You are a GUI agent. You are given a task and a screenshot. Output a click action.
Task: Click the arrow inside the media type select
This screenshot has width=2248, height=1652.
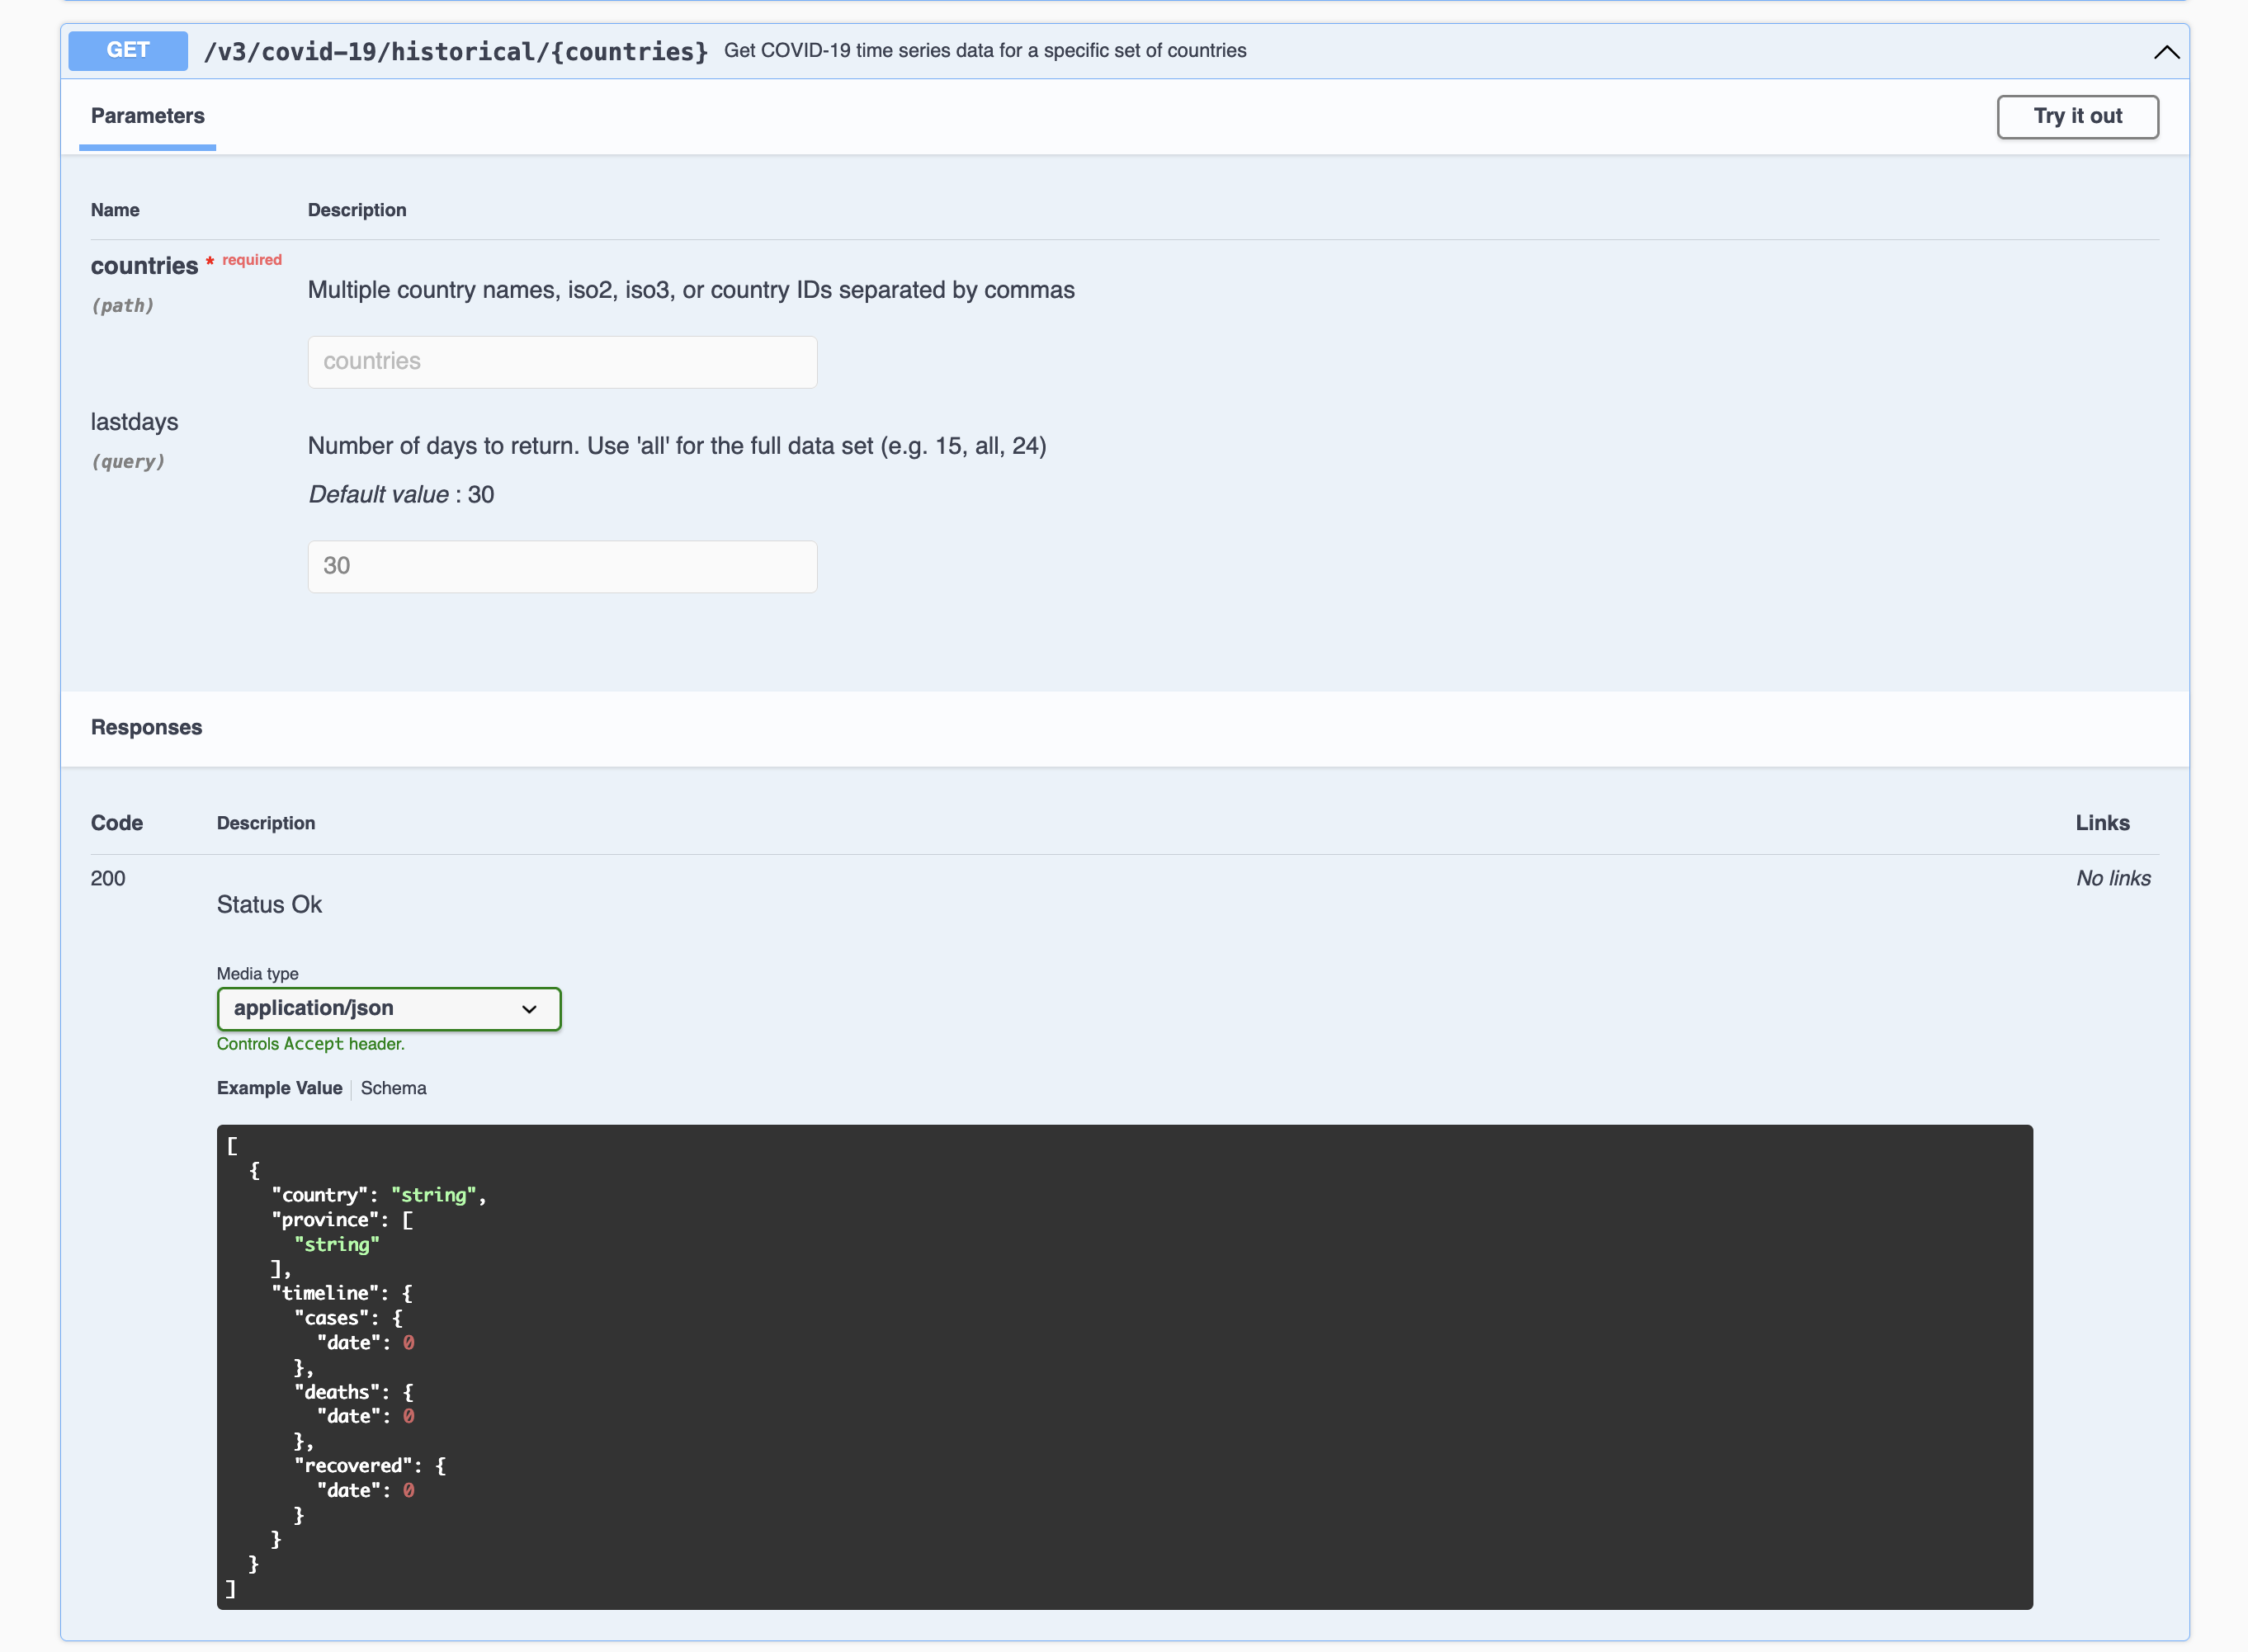(529, 1009)
